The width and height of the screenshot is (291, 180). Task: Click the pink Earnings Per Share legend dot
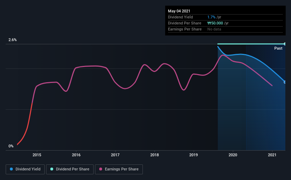pos(101,169)
